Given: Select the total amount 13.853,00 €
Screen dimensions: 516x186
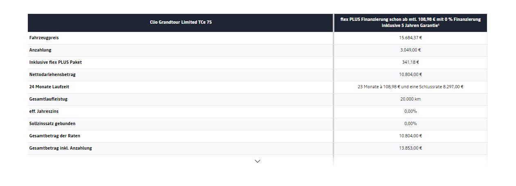Looking at the screenshot, I should click(410, 148).
